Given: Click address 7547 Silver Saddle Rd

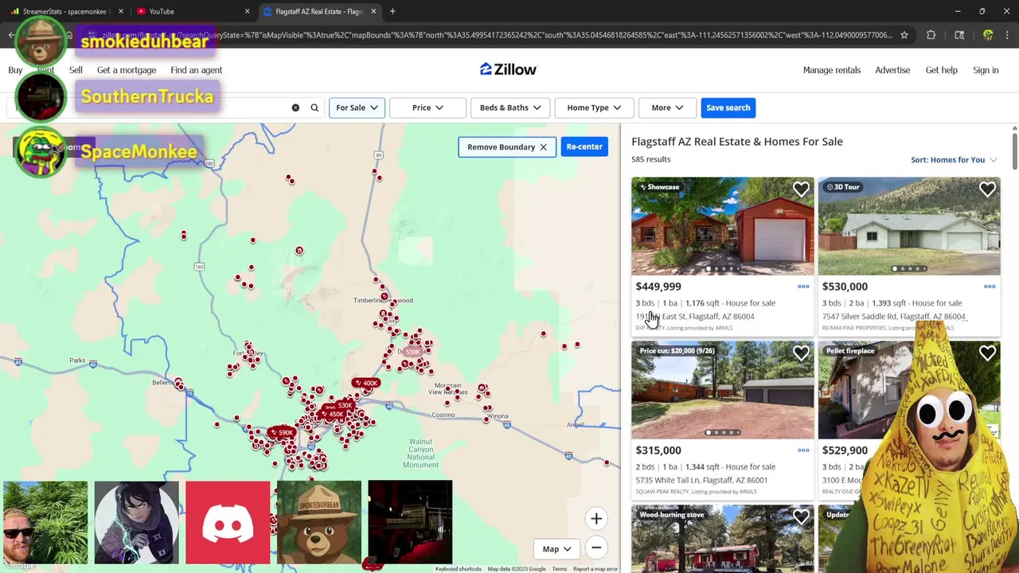Looking at the screenshot, I should point(894,317).
